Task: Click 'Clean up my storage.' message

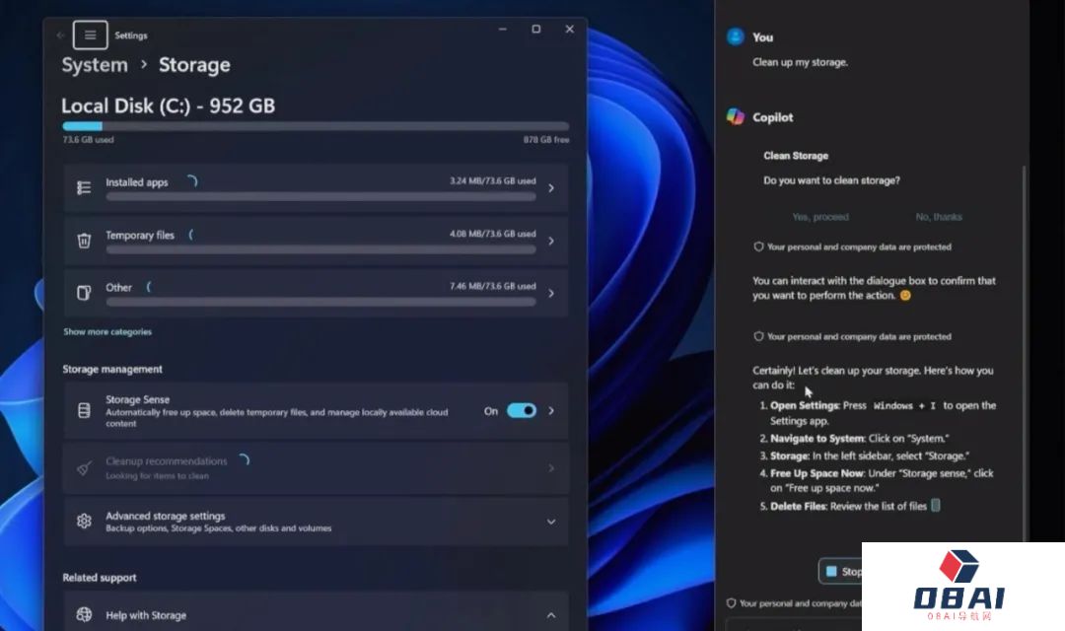Action: click(800, 62)
